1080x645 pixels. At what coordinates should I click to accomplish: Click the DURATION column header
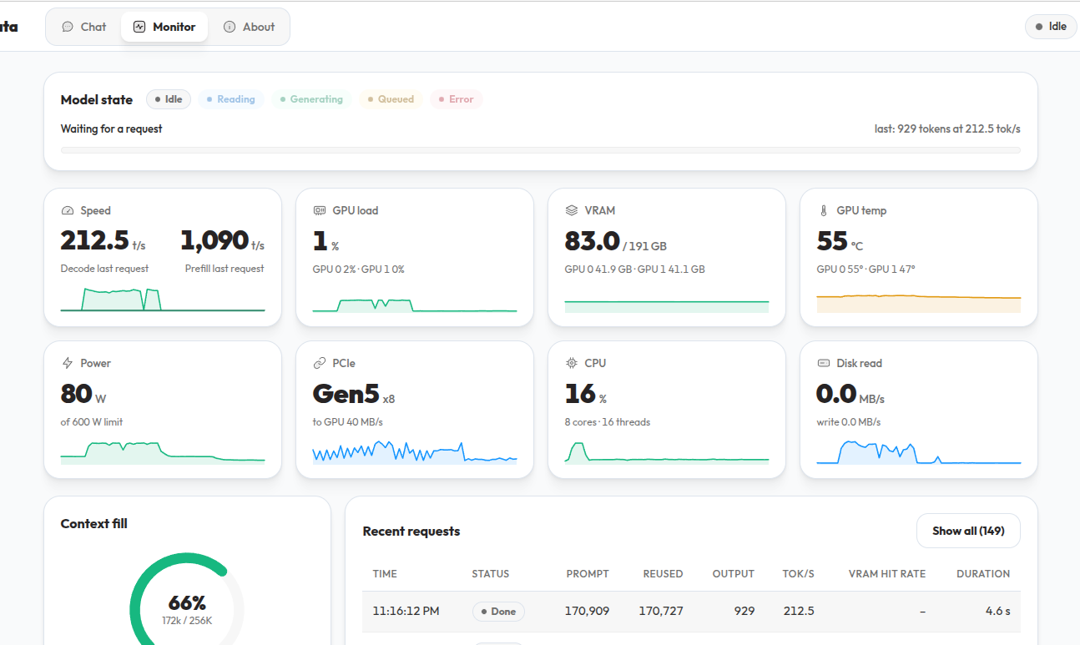[x=983, y=574]
